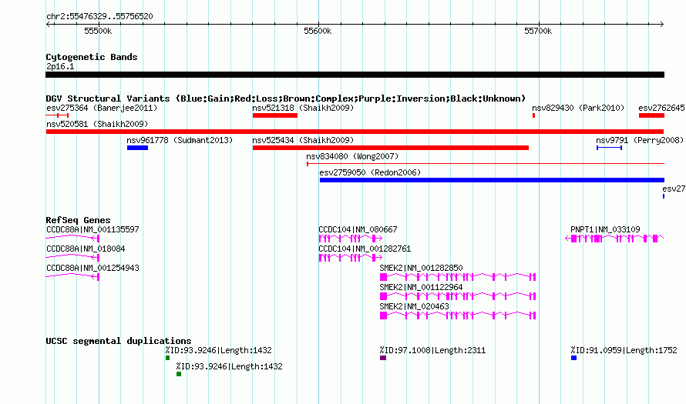Click the red bar of nsv521318 (Shaikh2009)

[x=274, y=115]
